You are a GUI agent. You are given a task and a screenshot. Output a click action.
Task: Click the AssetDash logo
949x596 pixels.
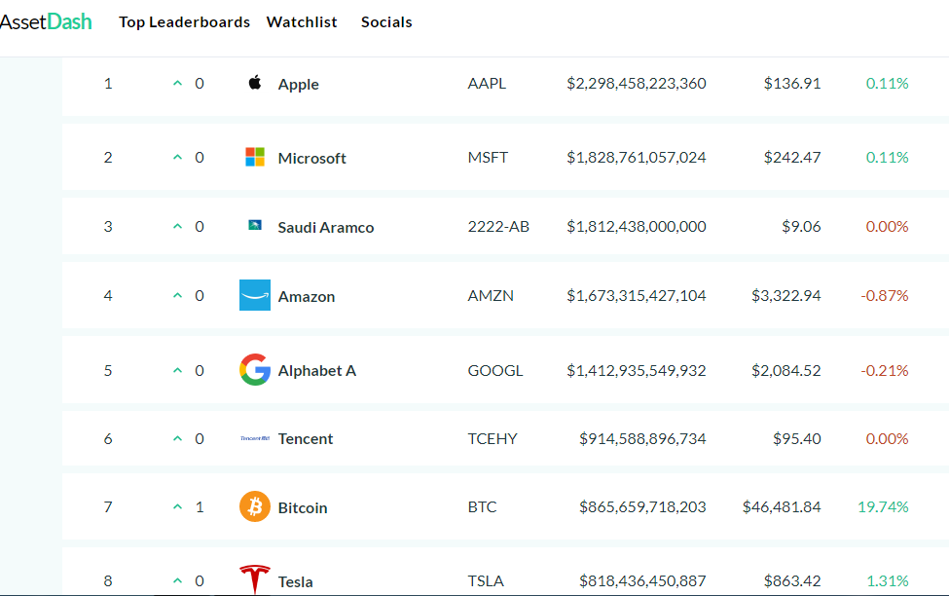click(46, 21)
